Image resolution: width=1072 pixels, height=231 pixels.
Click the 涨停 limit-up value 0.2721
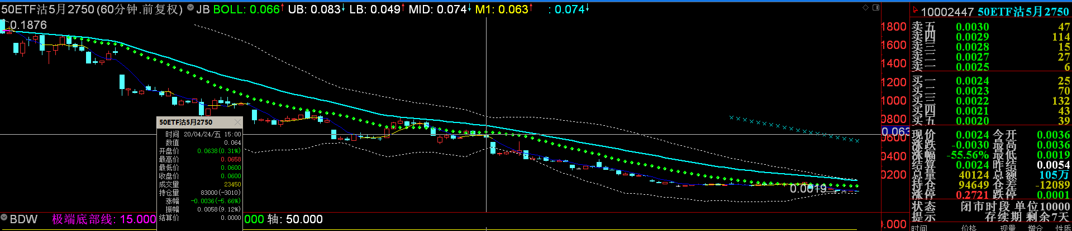[x=972, y=195]
